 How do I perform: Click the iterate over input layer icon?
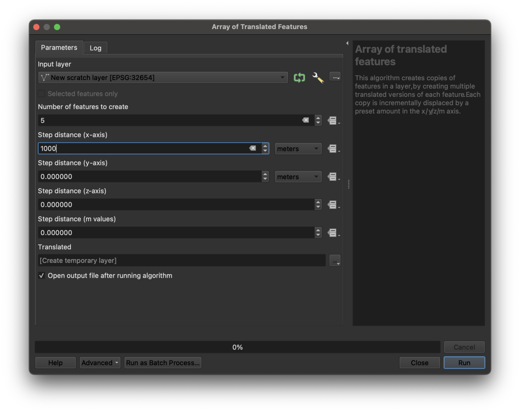coord(299,77)
